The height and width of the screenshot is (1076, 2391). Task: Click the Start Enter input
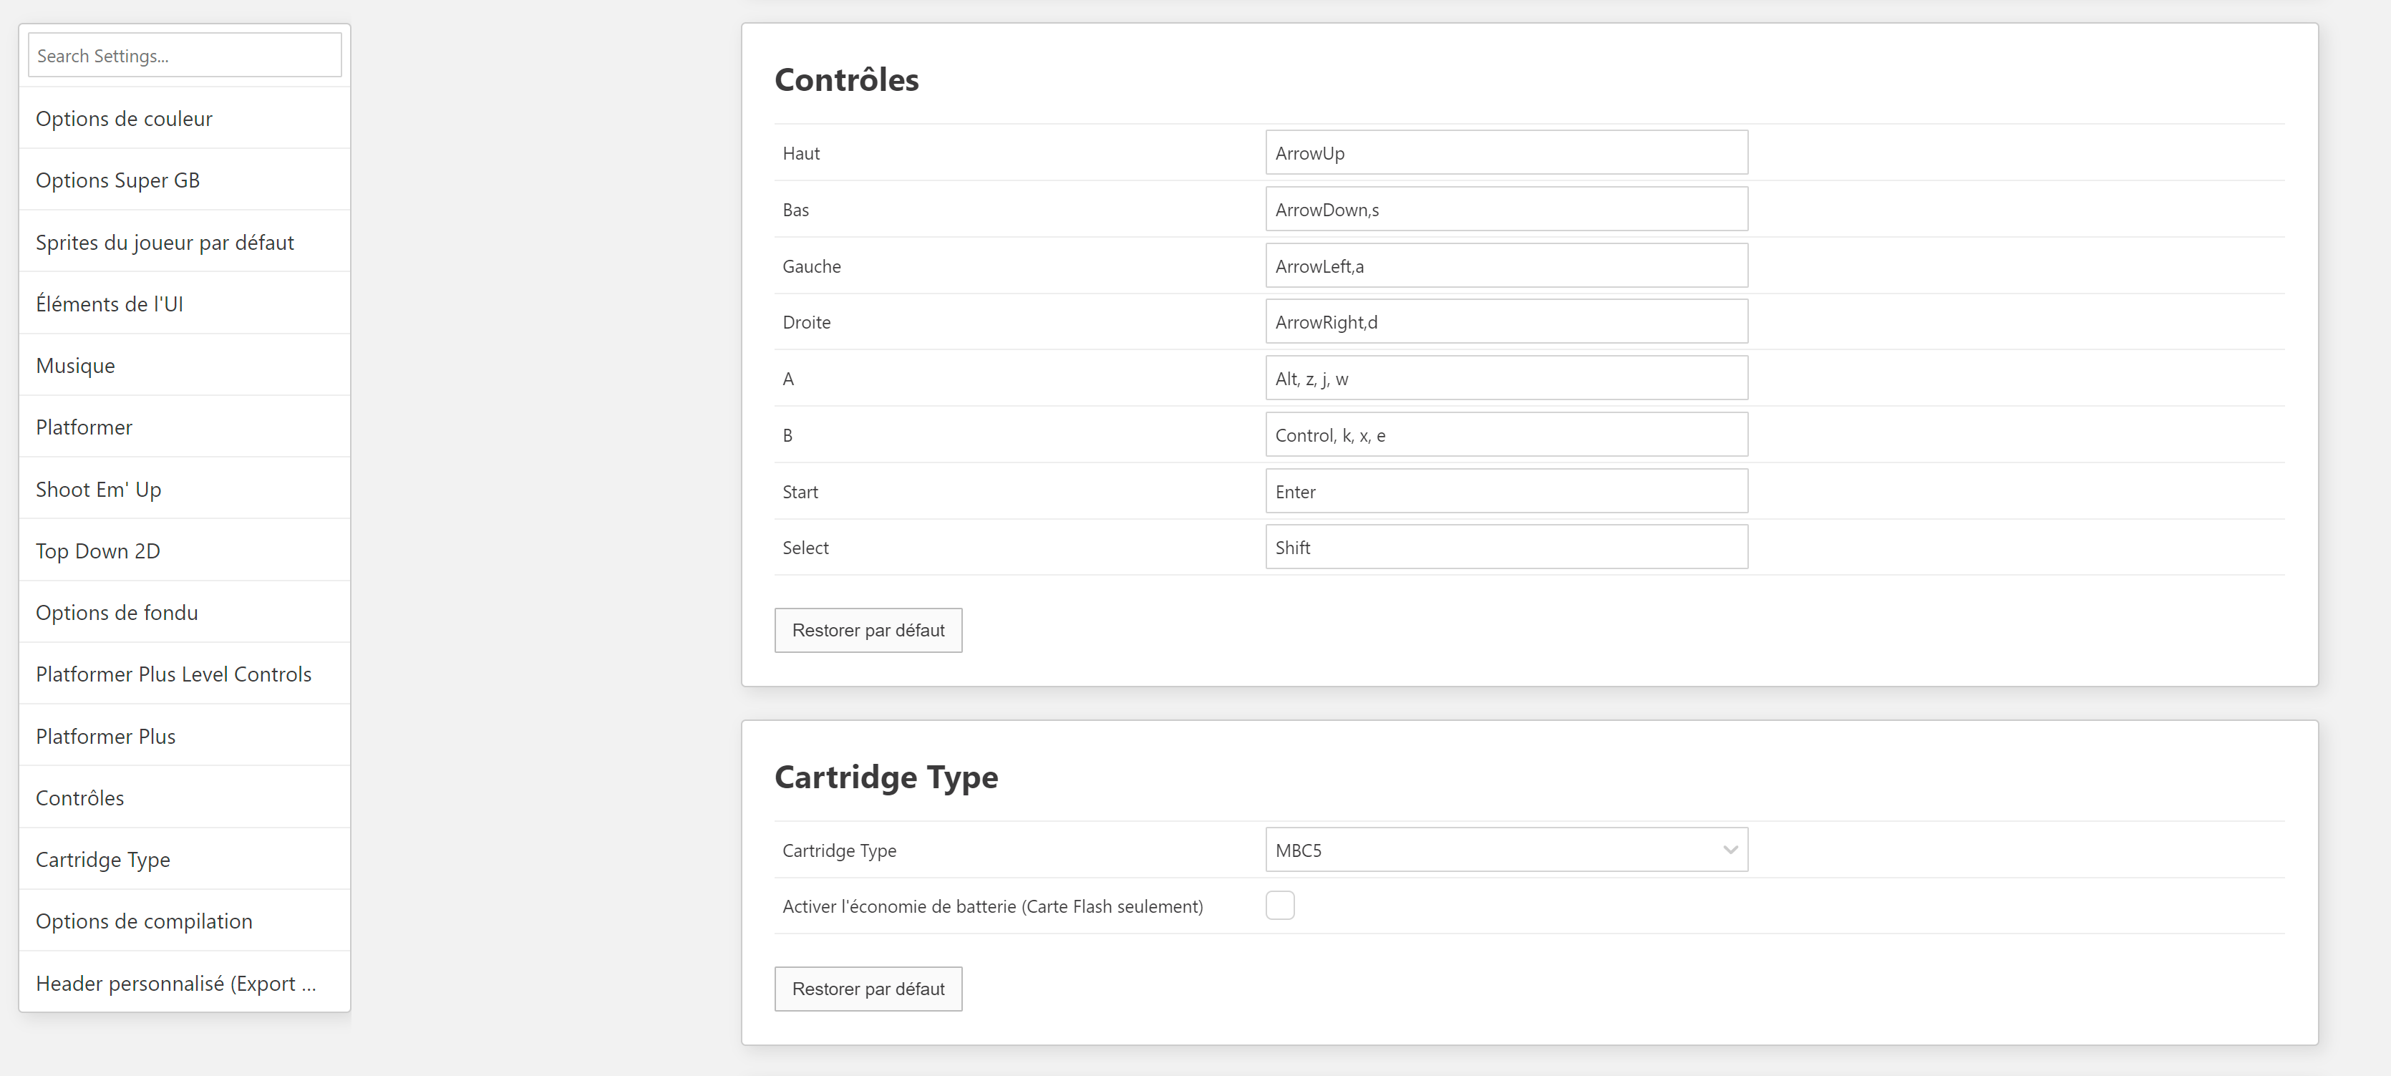pyautogui.click(x=1505, y=492)
